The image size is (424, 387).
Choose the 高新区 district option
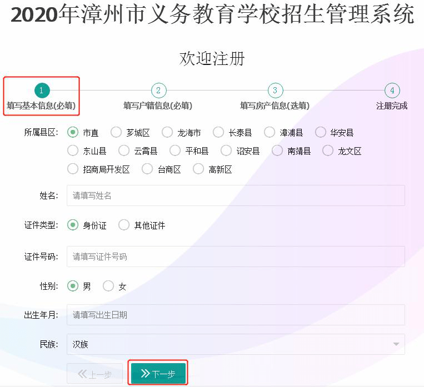(x=198, y=169)
